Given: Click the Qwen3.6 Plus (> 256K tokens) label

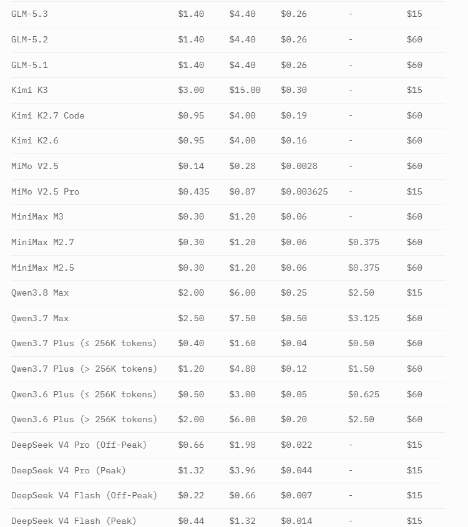Looking at the screenshot, I should [x=84, y=420].
